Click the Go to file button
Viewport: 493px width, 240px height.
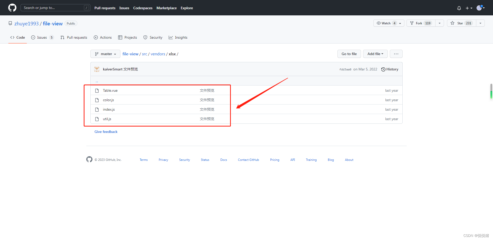[x=349, y=54]
